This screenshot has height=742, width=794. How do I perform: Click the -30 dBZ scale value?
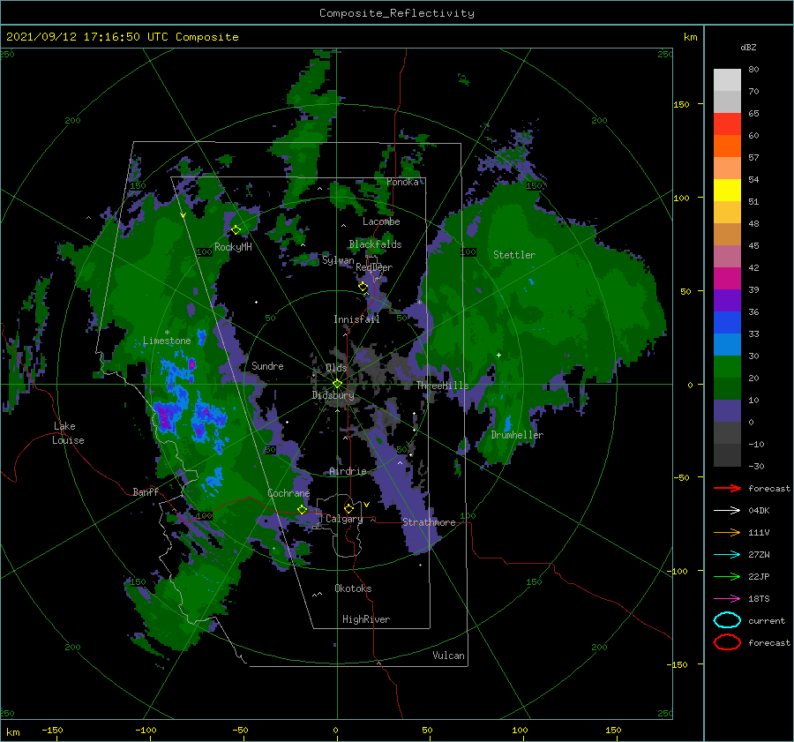(756, 466)
